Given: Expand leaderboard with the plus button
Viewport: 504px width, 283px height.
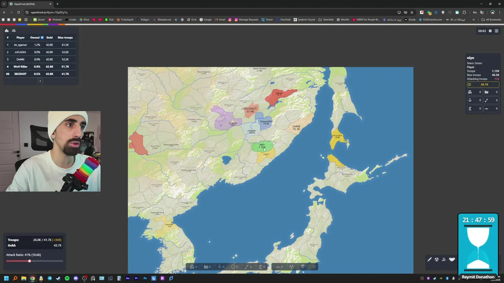Looking at the screenshot, I should (40, 81).
